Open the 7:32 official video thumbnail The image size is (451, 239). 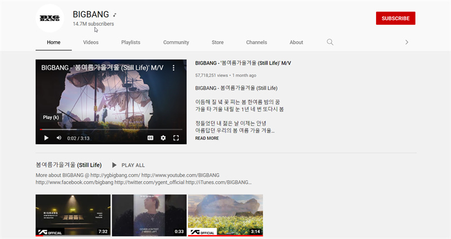click(x=73, y=215)
